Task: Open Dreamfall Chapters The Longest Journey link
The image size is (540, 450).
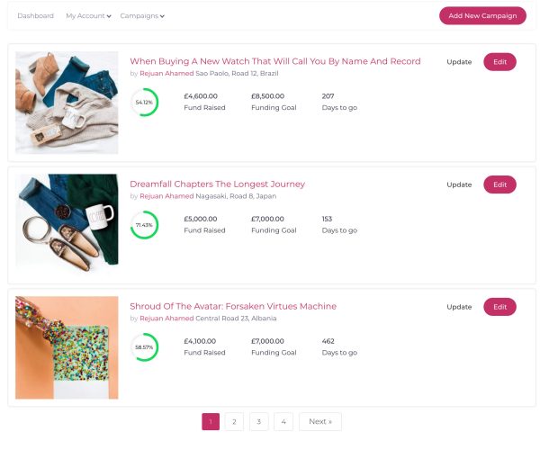Action: tap(217, 184)
